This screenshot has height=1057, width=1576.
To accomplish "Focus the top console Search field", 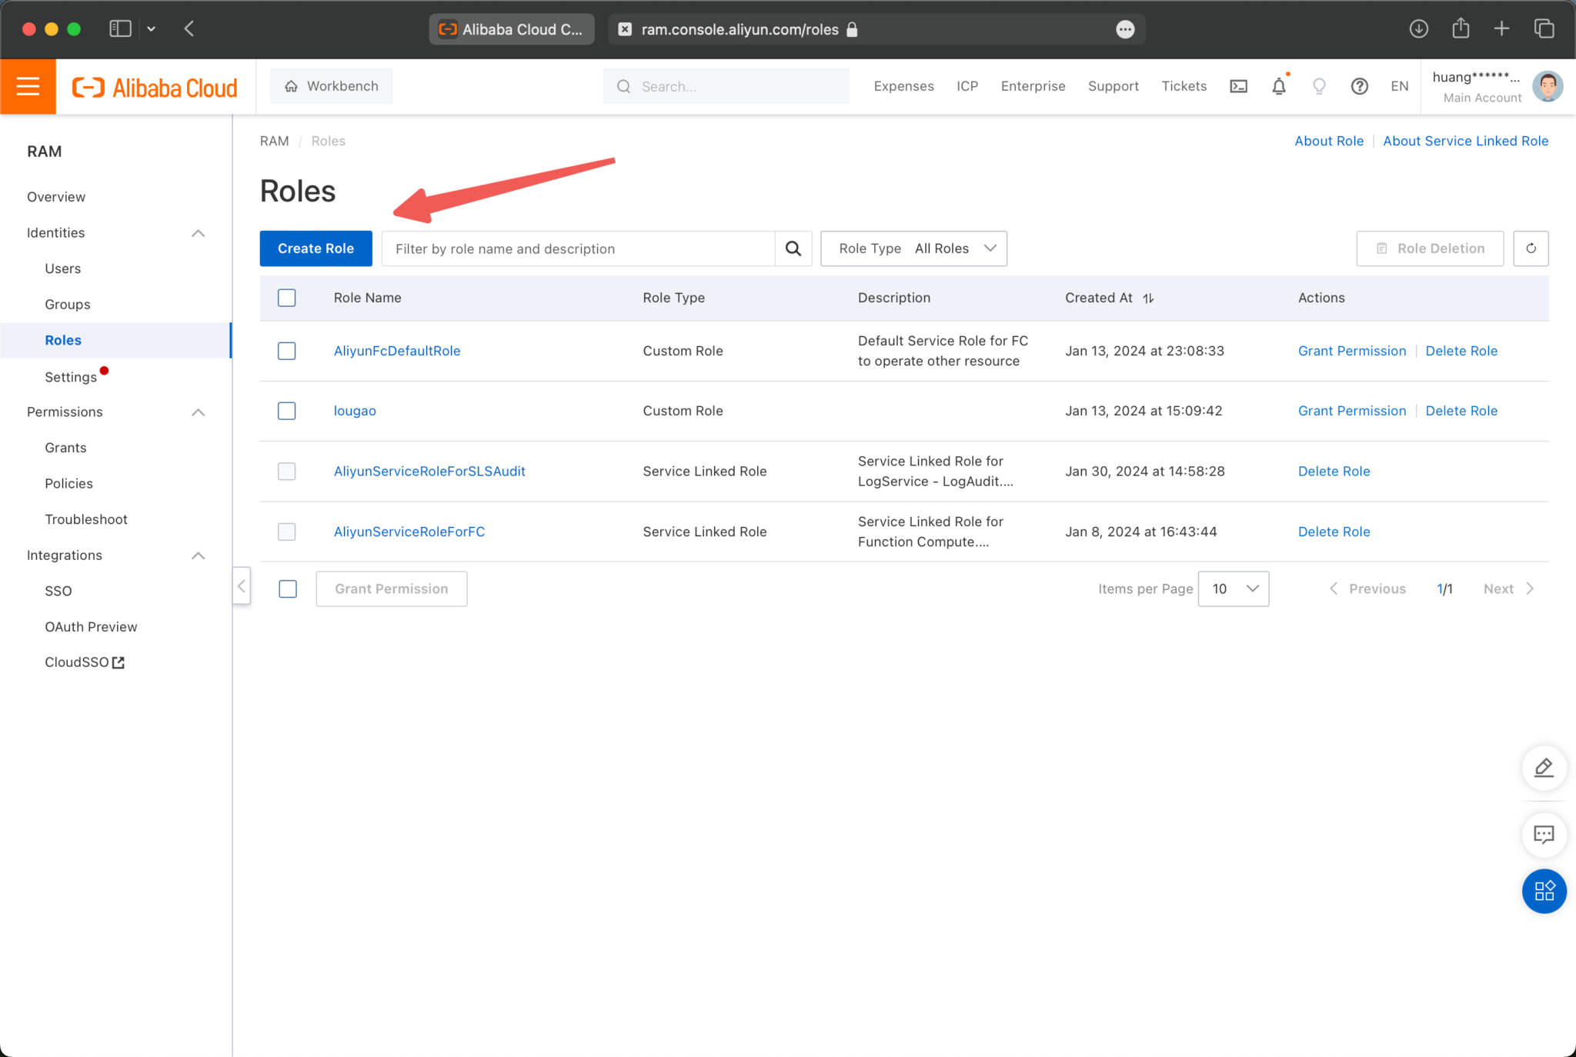I will 726,86.
